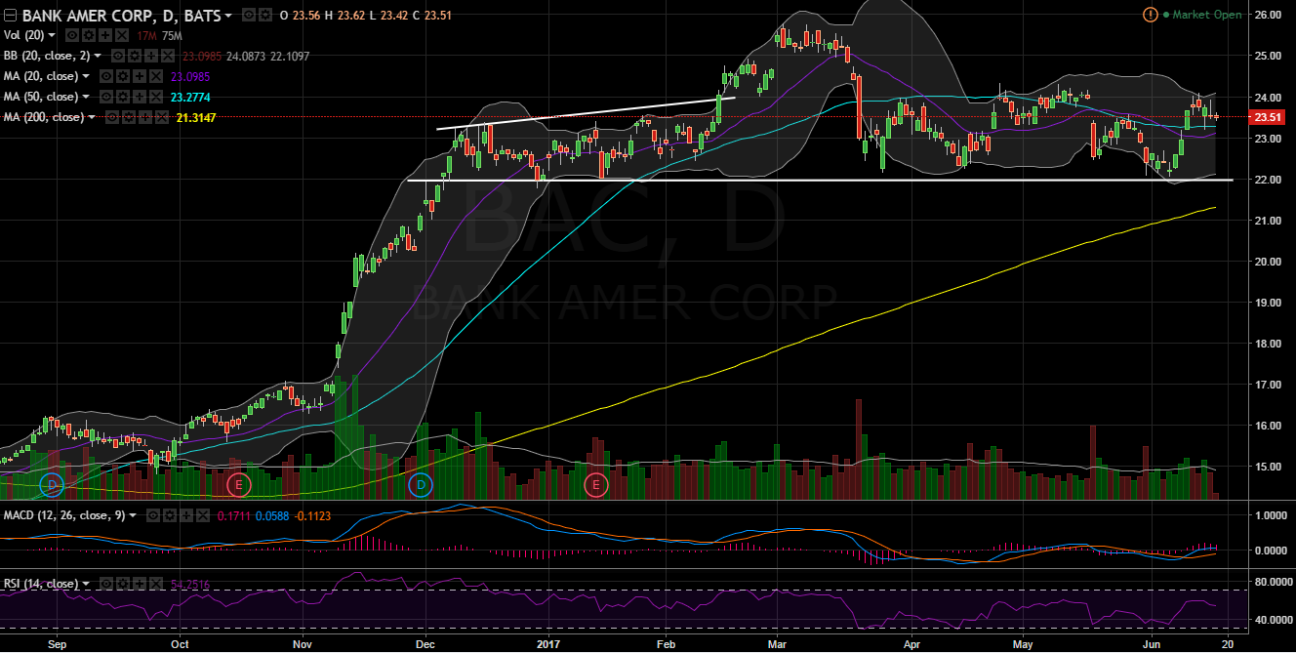
Task: Open the RSI (14, close) dropdown menu
Action: (86, 584)
